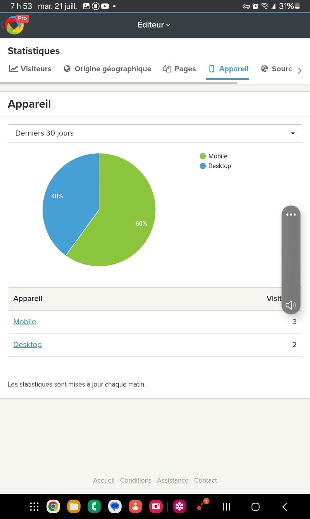
Task: Open the yellow file manager app
Action: coord(74,506)
